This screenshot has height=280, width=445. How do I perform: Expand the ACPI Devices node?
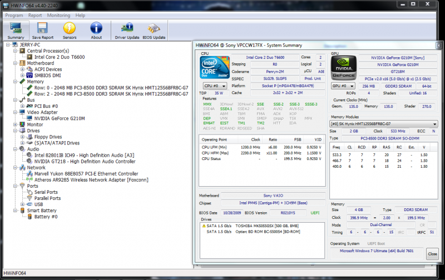point(22,69)
